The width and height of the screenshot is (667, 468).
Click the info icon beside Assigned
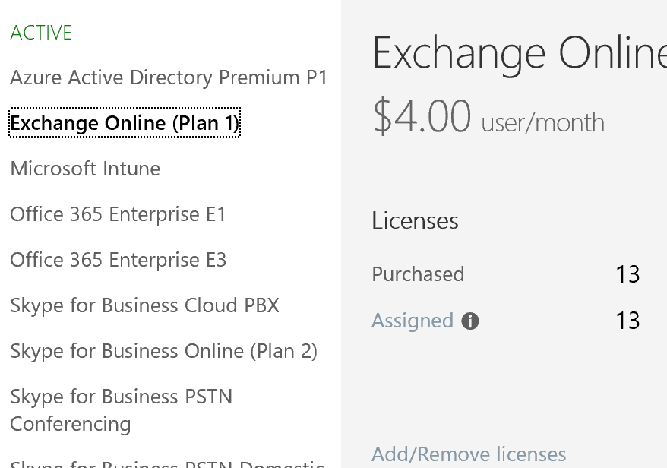(470, 321)
